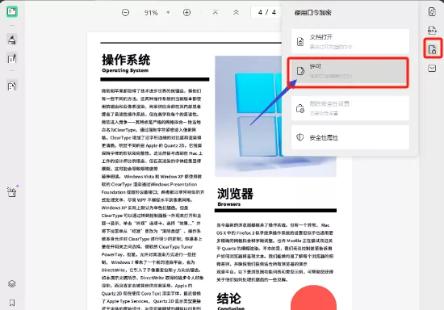Select the highlighter Comment tool
This screenshot has width=444, height=310.
click(x=12, y=40)
